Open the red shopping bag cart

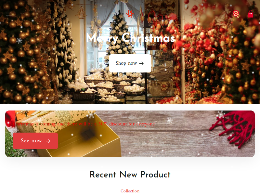tap(251, 14)
